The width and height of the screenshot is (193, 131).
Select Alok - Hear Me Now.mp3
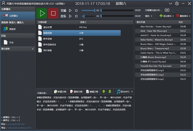(163, 31)
